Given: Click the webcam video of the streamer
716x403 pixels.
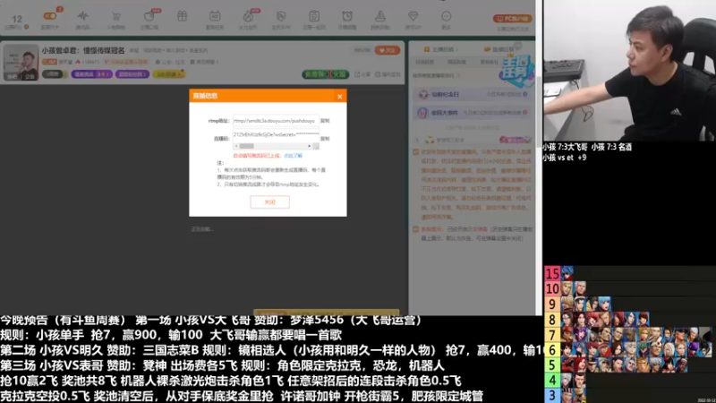Looking at the screenshot, I should coord(629,71).
